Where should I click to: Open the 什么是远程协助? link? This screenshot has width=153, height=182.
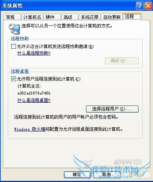tap(34, 53)
